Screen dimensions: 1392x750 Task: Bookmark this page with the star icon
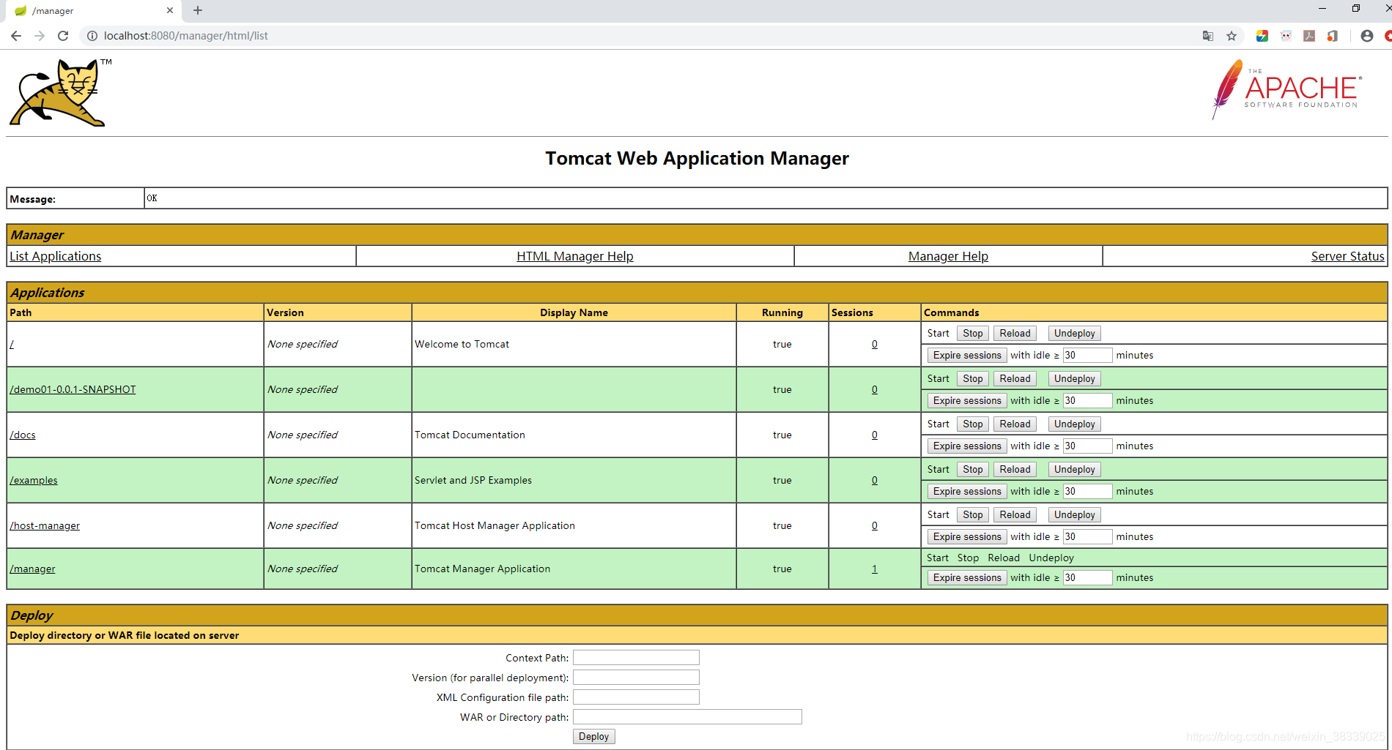pos(1232,36)
